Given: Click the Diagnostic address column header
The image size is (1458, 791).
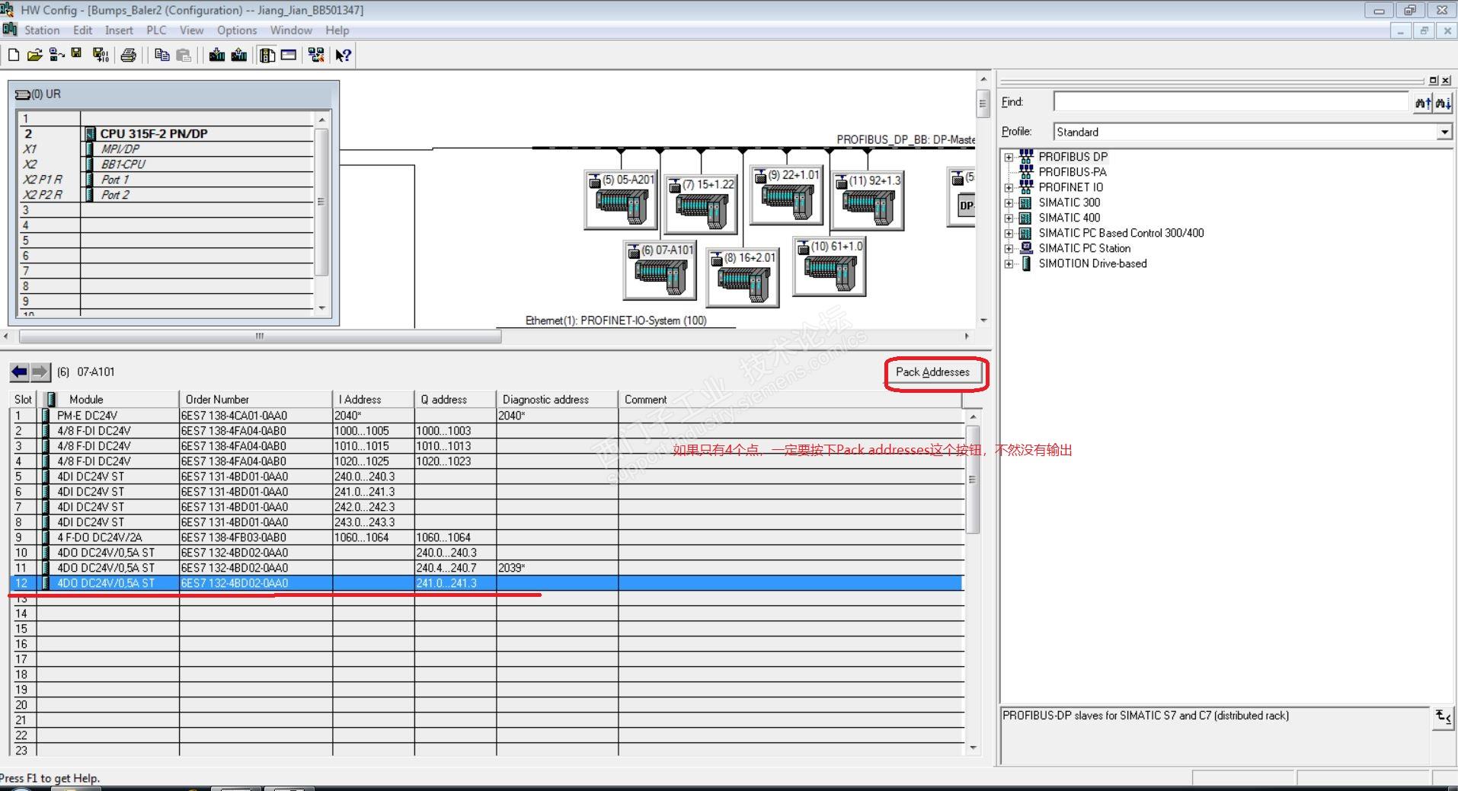Looking at the screenshot, I should [x=558, y=400].
